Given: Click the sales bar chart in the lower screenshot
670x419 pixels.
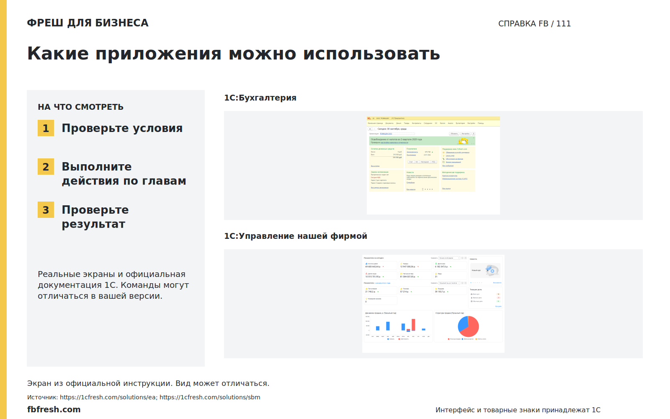Looking at the screenshot, I should pyautogui.click(x=398, y=326).
